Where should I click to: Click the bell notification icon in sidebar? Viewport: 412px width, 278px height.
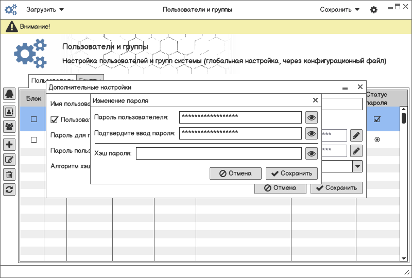[x=9, y=94]
